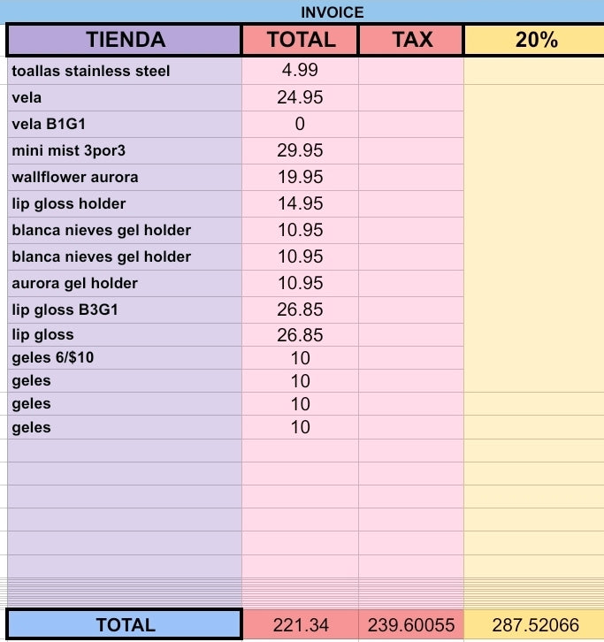Viewport: 604px width, 642px height.
Task: Select the aurora gel holder cell
Action: [x=125, y=283]
